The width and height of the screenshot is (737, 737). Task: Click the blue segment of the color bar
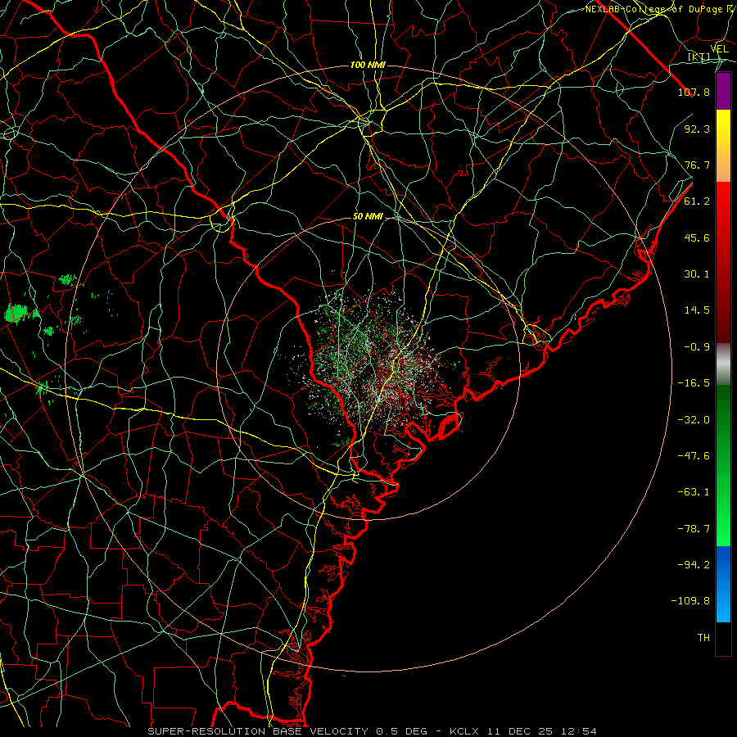723,584
